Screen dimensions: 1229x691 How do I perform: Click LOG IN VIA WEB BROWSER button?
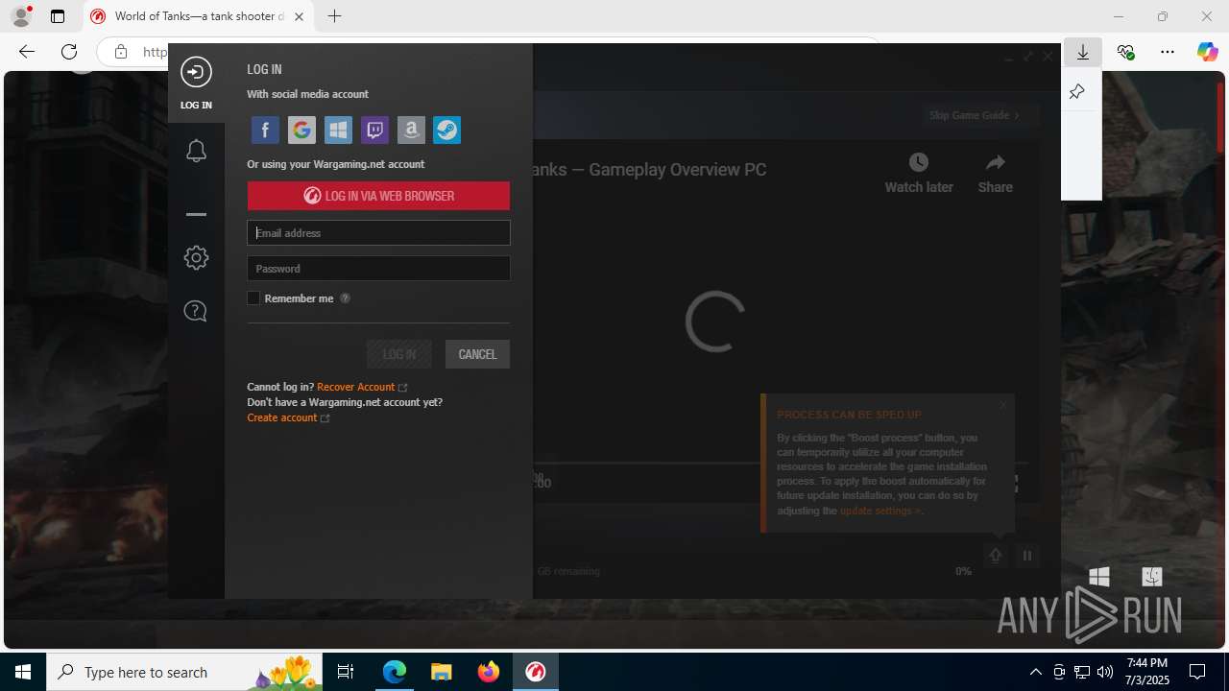[378, 196]
